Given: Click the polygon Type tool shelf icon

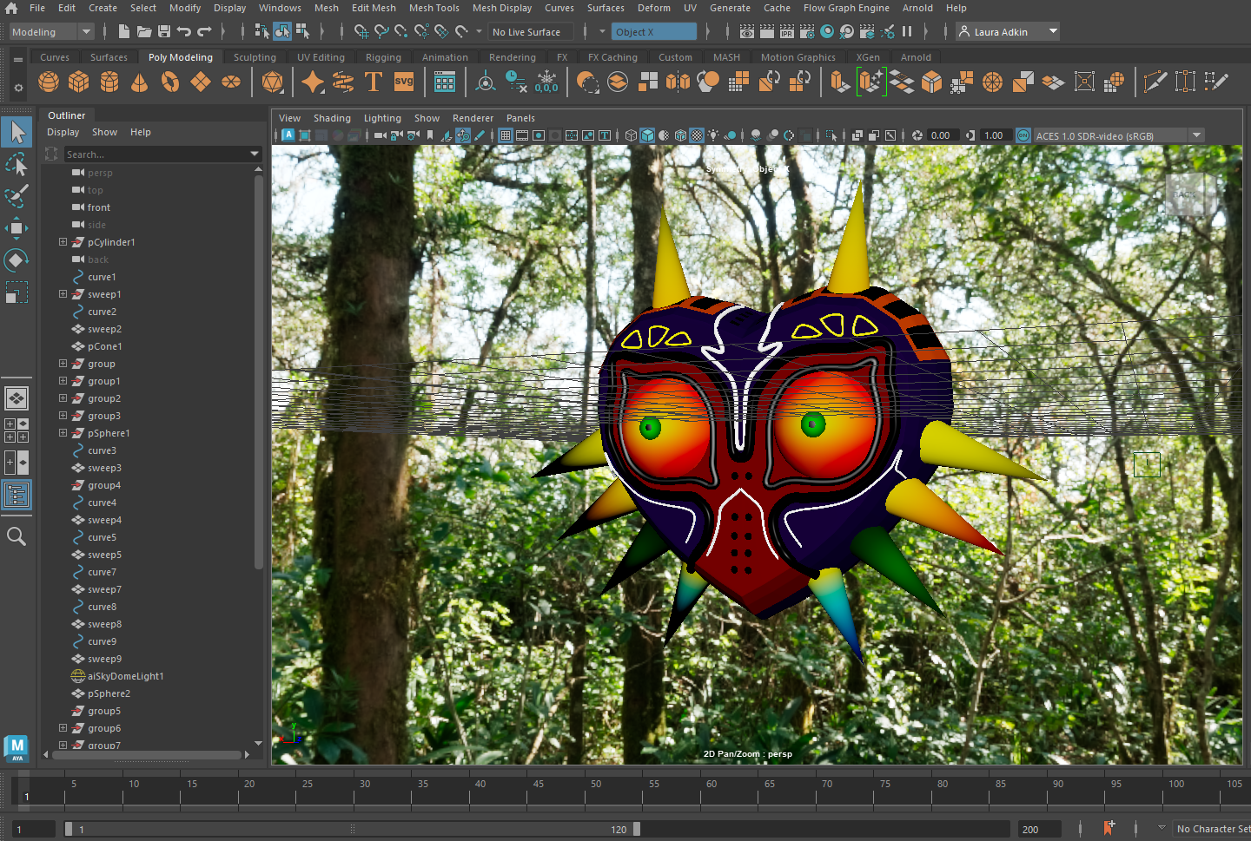Looking at the screenshot, I should click(374, 82).
